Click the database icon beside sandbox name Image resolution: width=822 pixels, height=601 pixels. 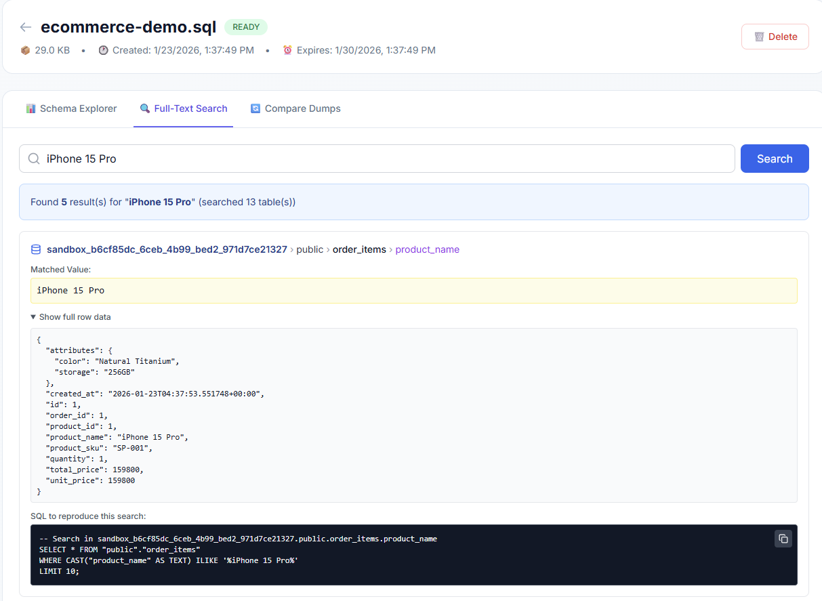click(x=36, y=249)
